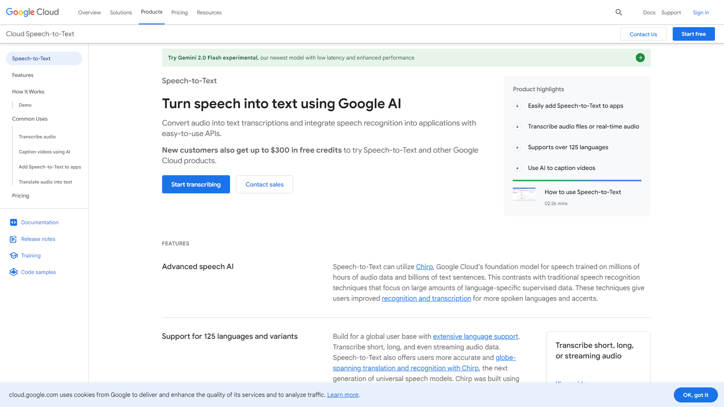
Task: Click the Training graduation cap icon
Action: pyautogui.click(x=14, y=256)
